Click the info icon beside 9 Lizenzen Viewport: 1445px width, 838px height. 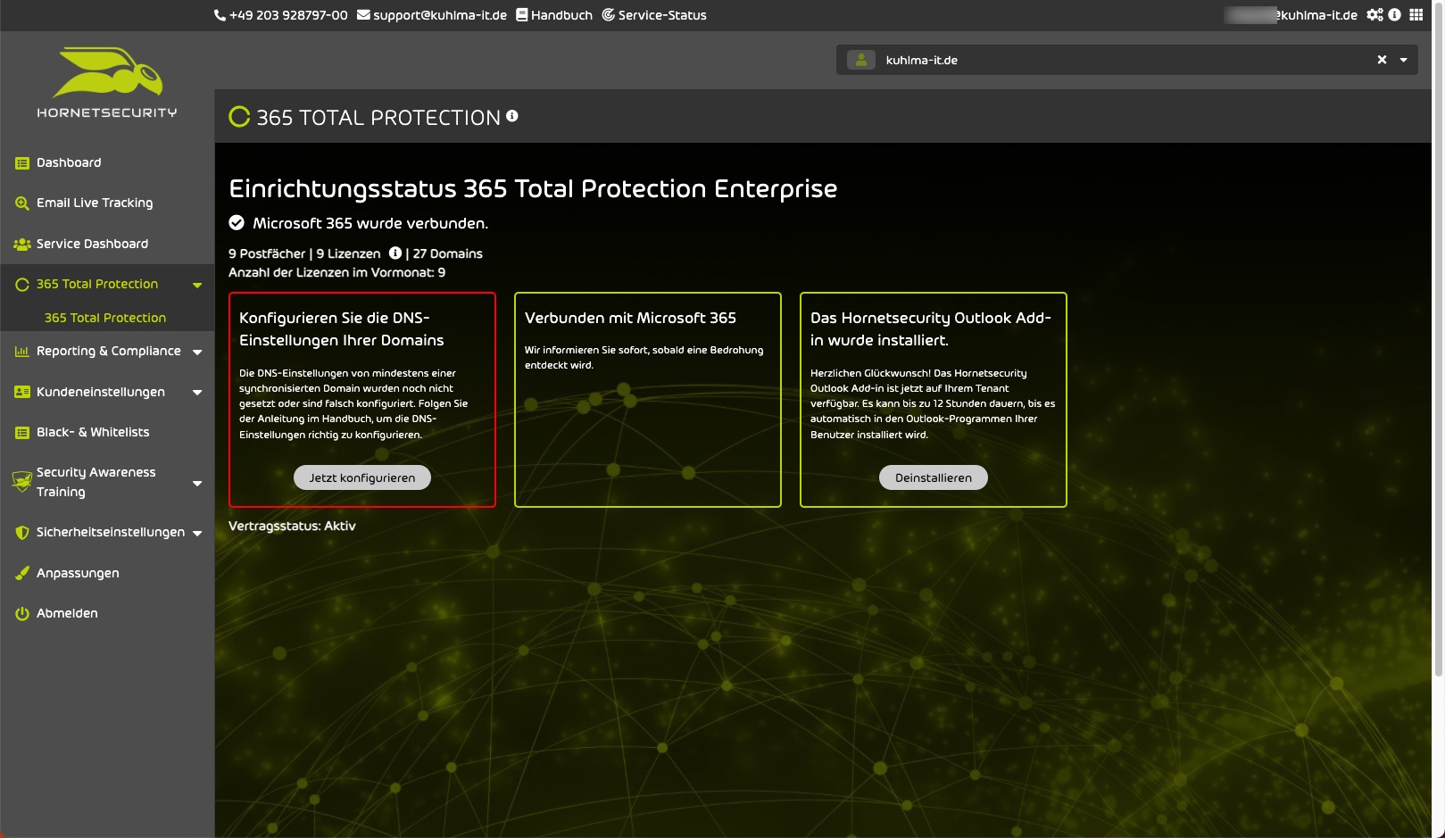pyautogui.click(x=395, y=253)
